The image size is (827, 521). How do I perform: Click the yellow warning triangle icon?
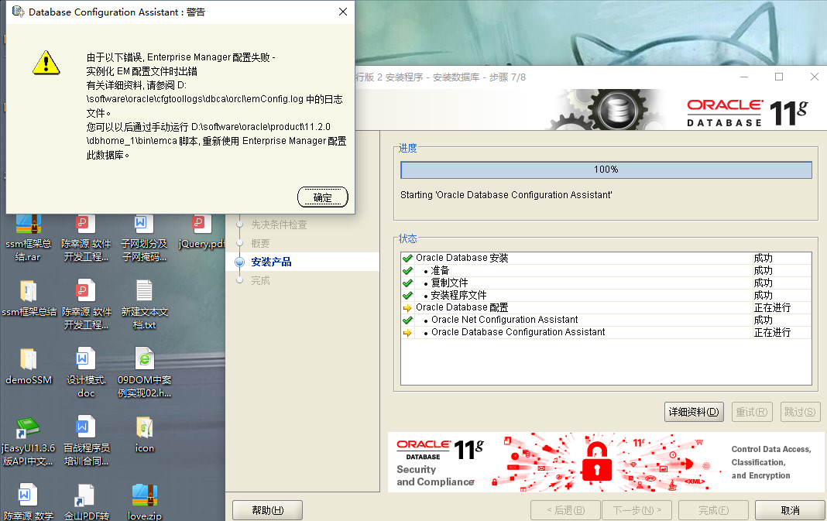click(46, 63)
